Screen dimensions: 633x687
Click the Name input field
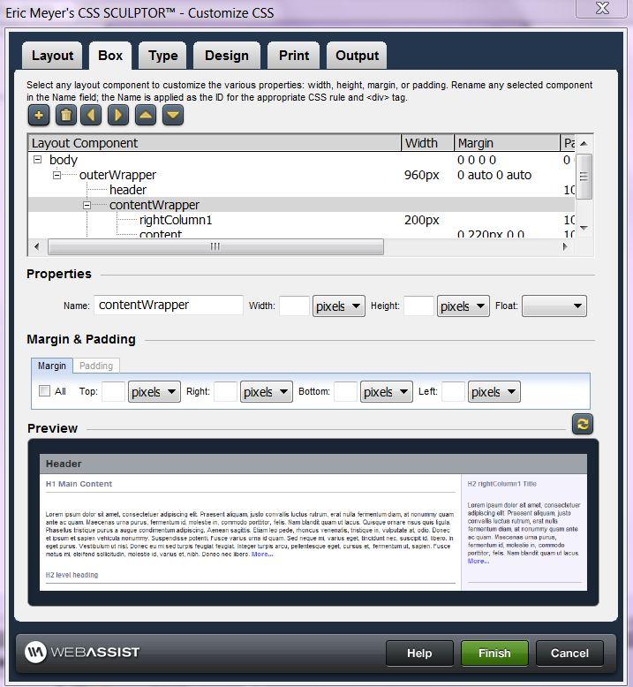(x=169, y=305)
